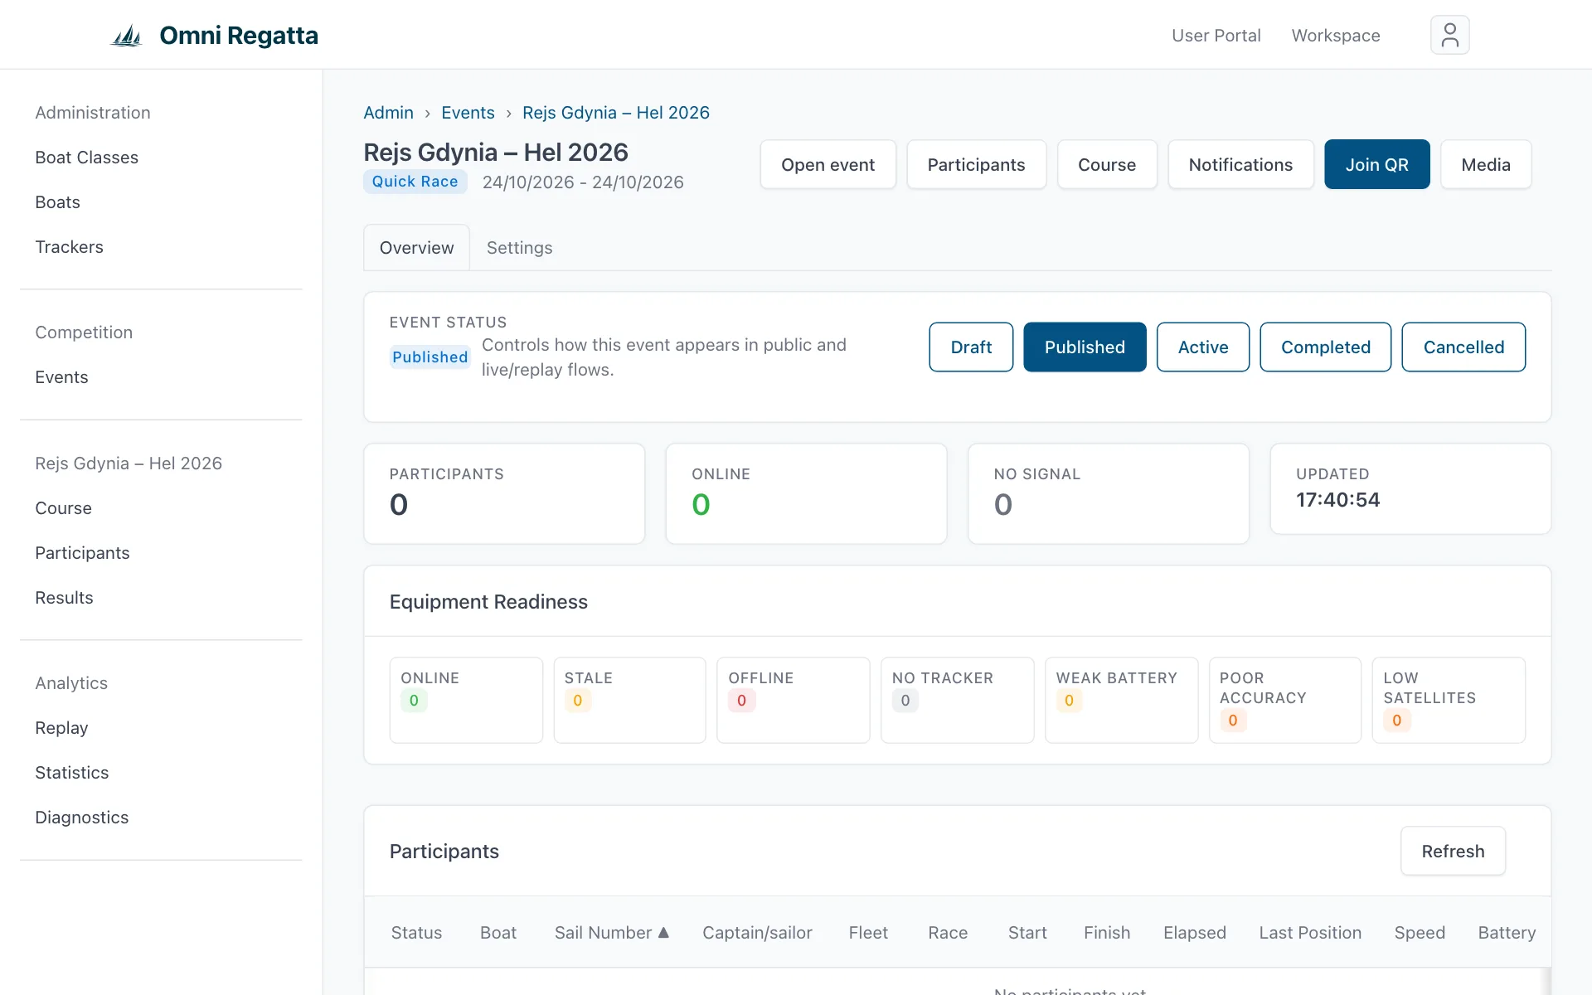Viewport: 1592px width, 995px height.
Task: Click the Open event button
Action: click(x=828, y=164)
